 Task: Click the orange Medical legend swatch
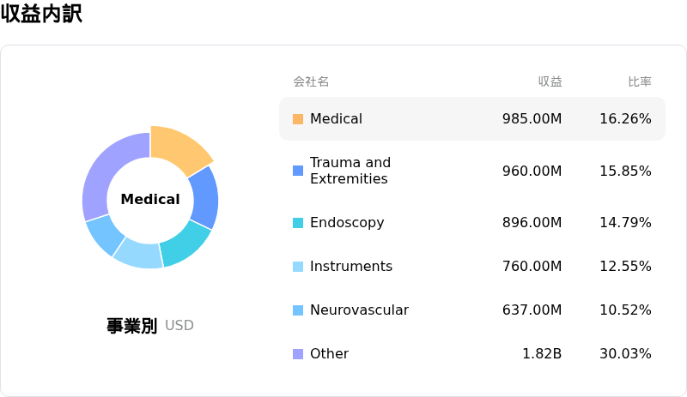pos(298,119)
